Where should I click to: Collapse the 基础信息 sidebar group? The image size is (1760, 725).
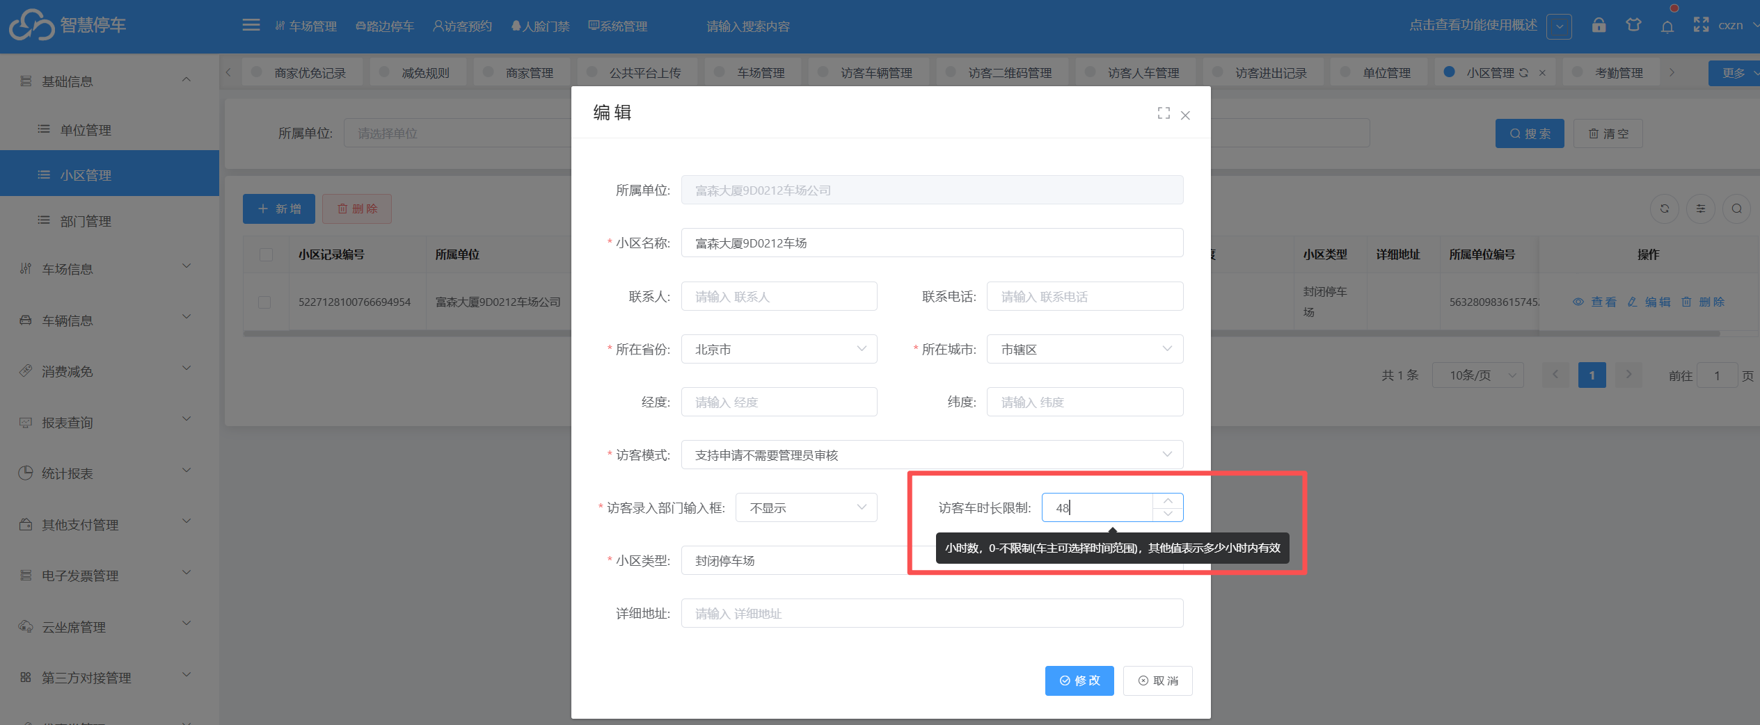[109, 81]
